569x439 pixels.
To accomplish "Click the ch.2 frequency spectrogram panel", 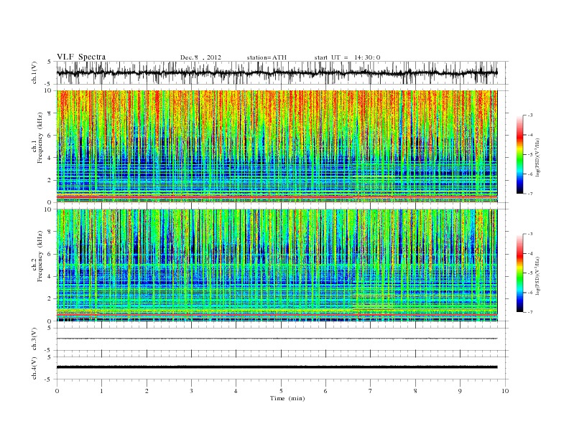I will [x=277, y=265].
